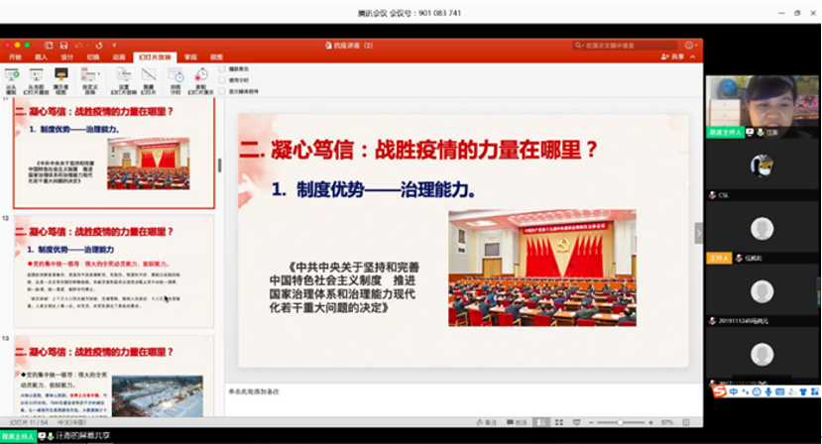Image resolution: width=822 pixels, height=444 pixels.
Task: Open Sogou soft keyboard icon
Action: [779, 391]
